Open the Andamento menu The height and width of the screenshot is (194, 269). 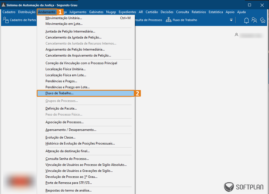tap(47, 12)
